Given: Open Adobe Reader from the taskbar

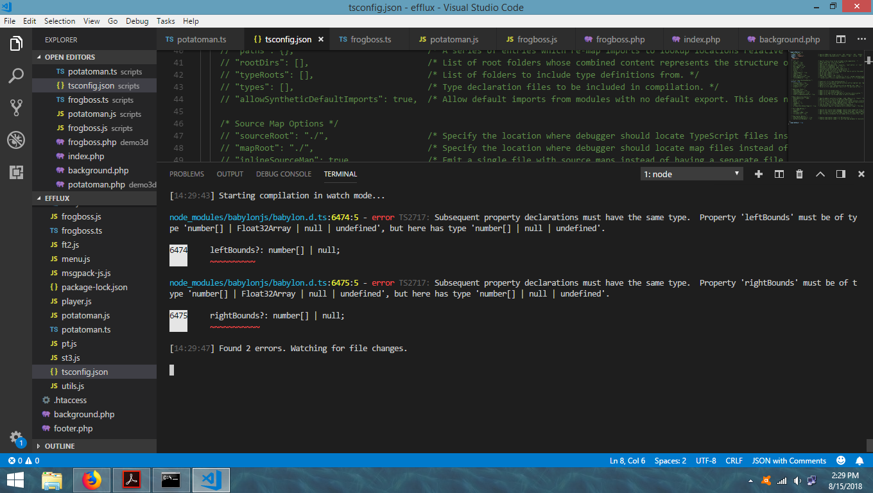Looking at the screenshot, I should tap(132, 480).
